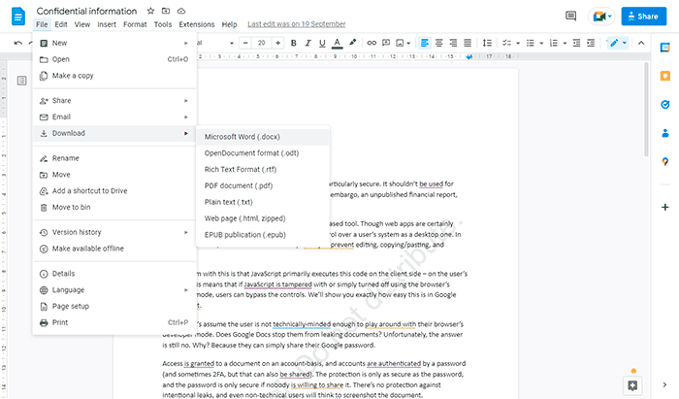
Task: Hide the menus with the up chevron
Action: coord(641,43)
